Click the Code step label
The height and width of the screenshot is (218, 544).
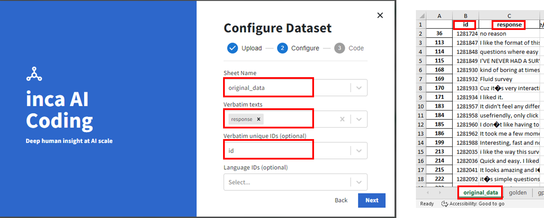(x=356, y=48)
